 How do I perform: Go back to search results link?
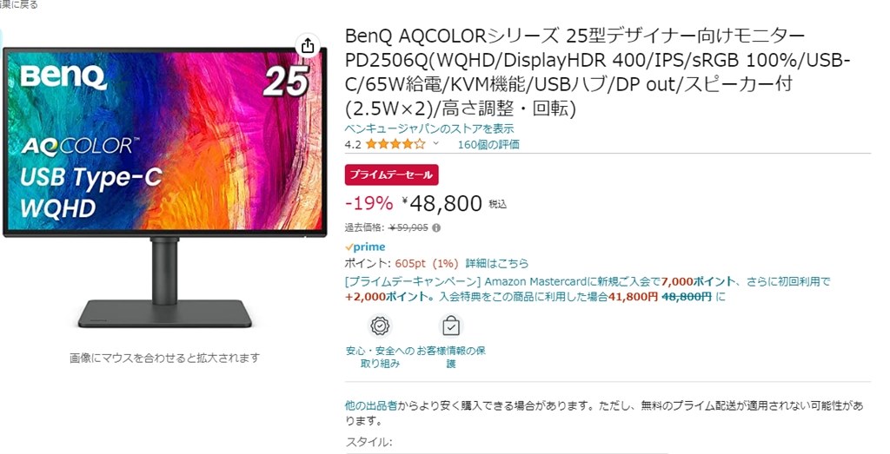pyautogui.click(x=19, y=4)
